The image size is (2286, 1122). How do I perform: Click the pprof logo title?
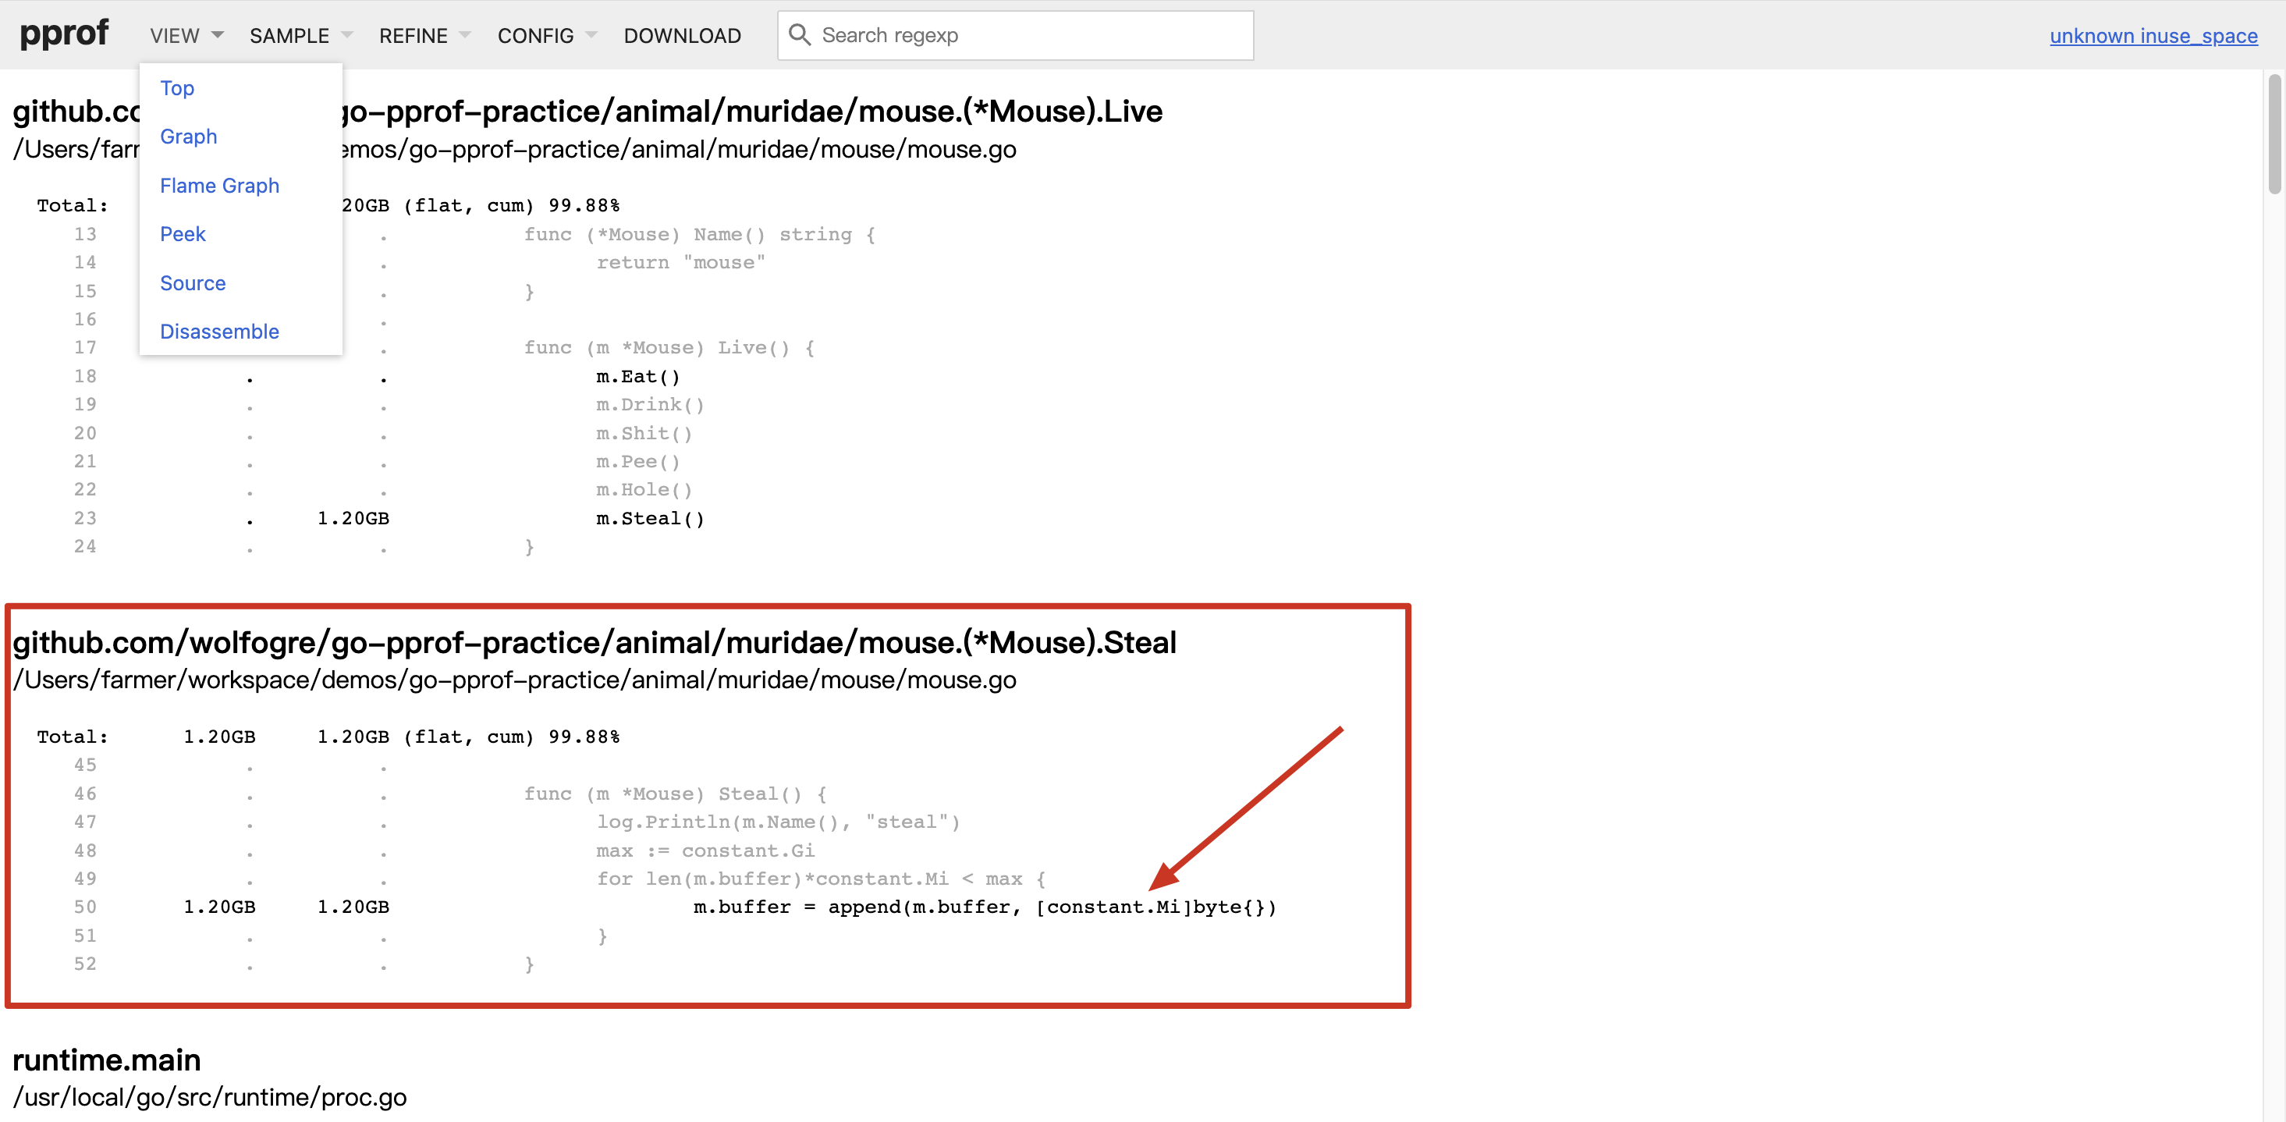pyautogui.click(x=63, y=34)
